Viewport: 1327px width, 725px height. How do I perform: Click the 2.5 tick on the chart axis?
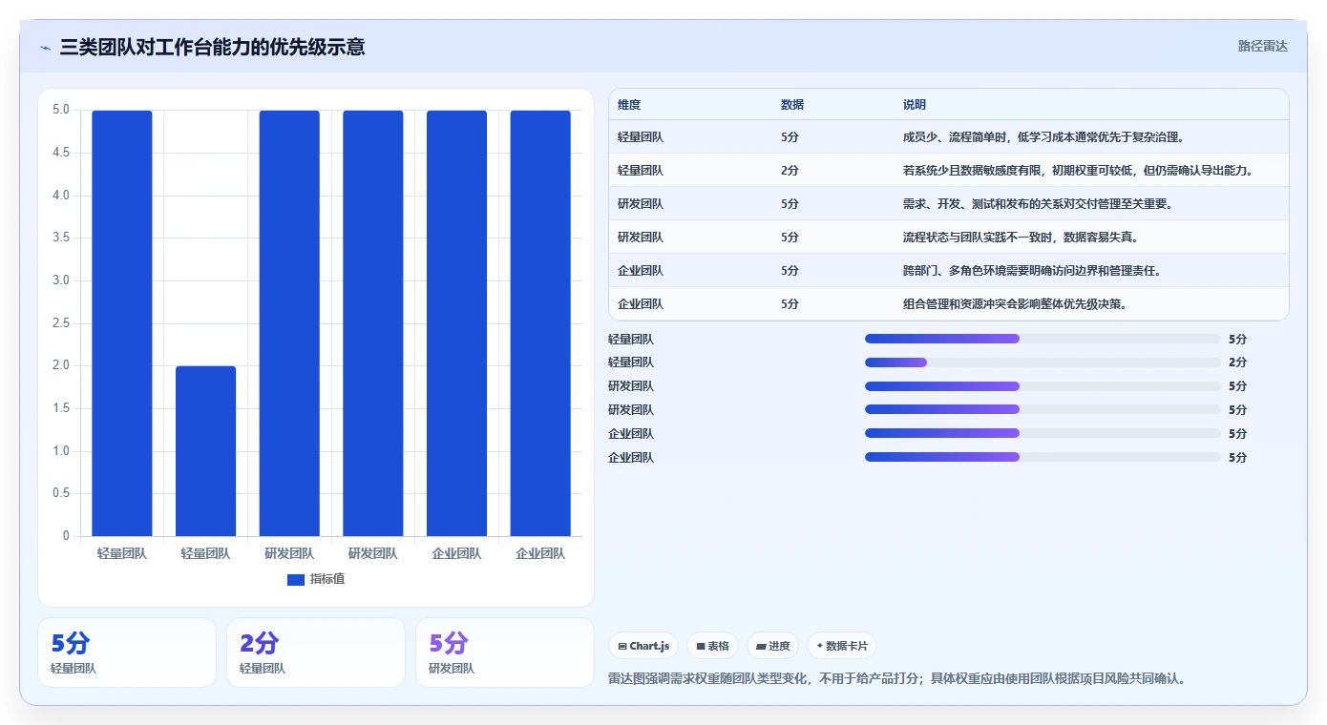(x=59, y=323)
